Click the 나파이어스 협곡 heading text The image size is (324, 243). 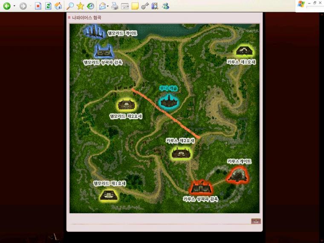pos(87,18)
